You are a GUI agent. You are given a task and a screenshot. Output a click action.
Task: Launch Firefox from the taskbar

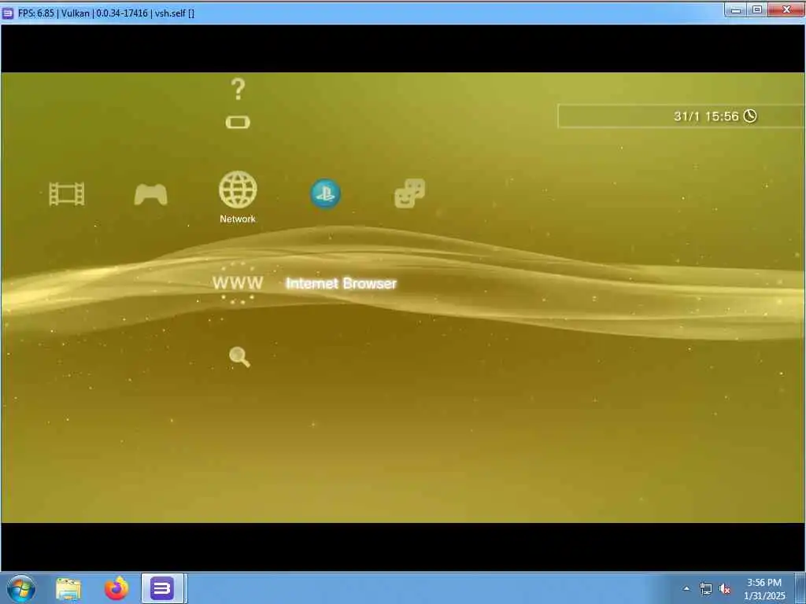(116, 588)
